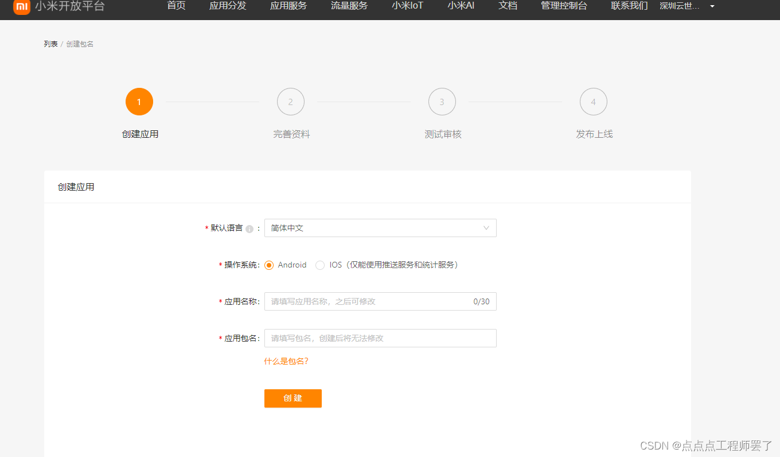
Task: Open the 简体中文 default language dropdown
Action: 380,228
